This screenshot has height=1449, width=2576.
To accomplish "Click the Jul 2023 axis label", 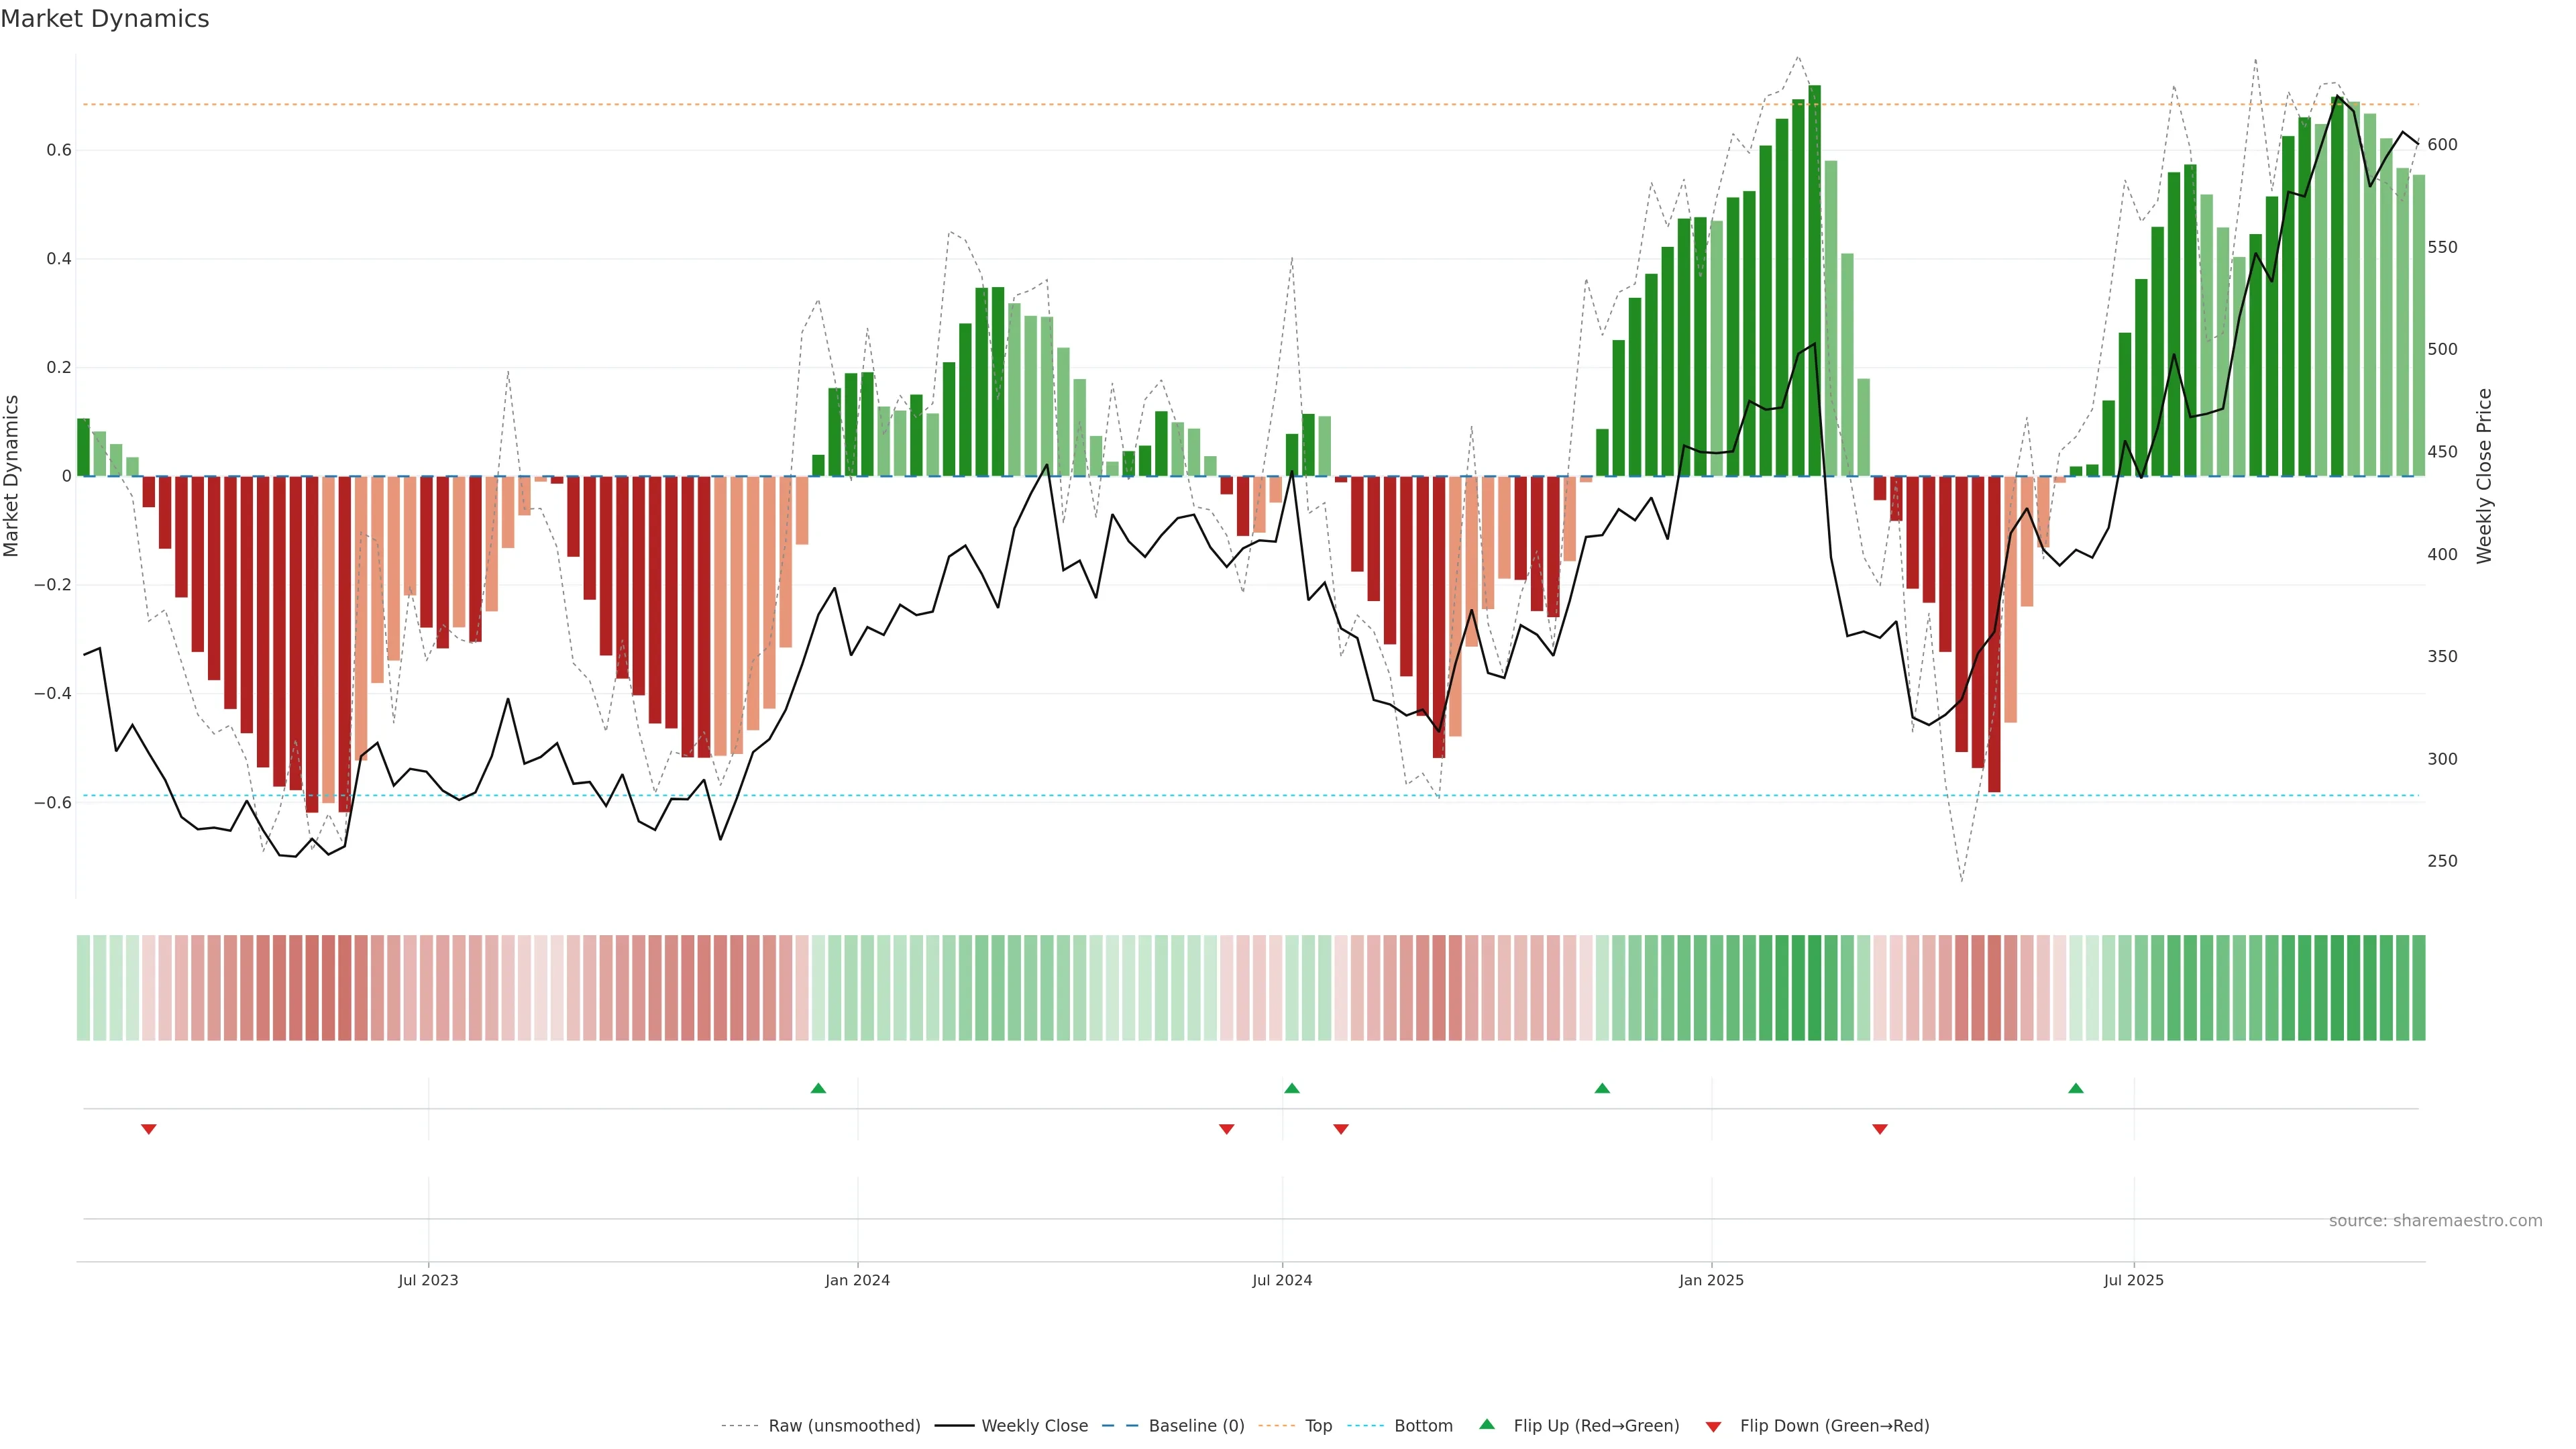I will pyautogui.click(x=428, y=1280).
